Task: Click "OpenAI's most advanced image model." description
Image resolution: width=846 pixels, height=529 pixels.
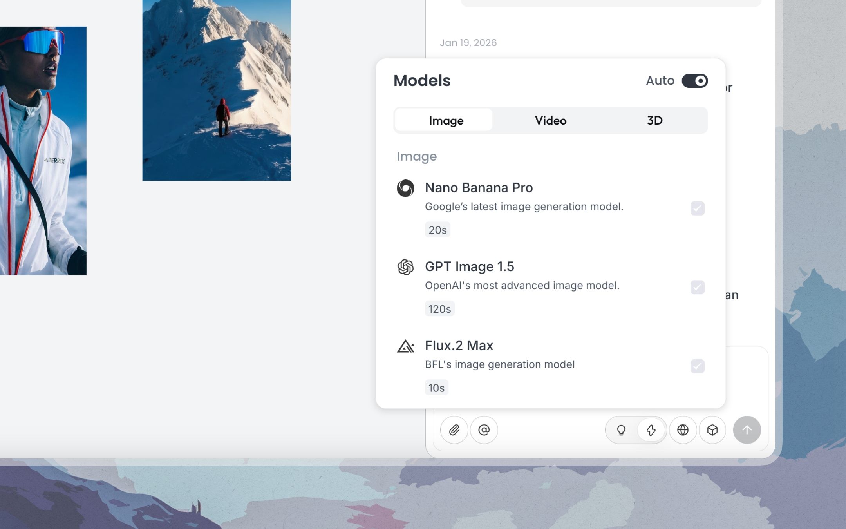Action: [x=522, y=285]
